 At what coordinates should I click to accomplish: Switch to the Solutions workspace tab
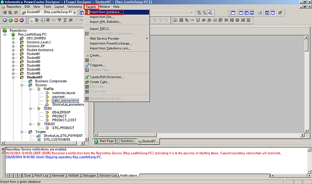[x=127, y=141]
